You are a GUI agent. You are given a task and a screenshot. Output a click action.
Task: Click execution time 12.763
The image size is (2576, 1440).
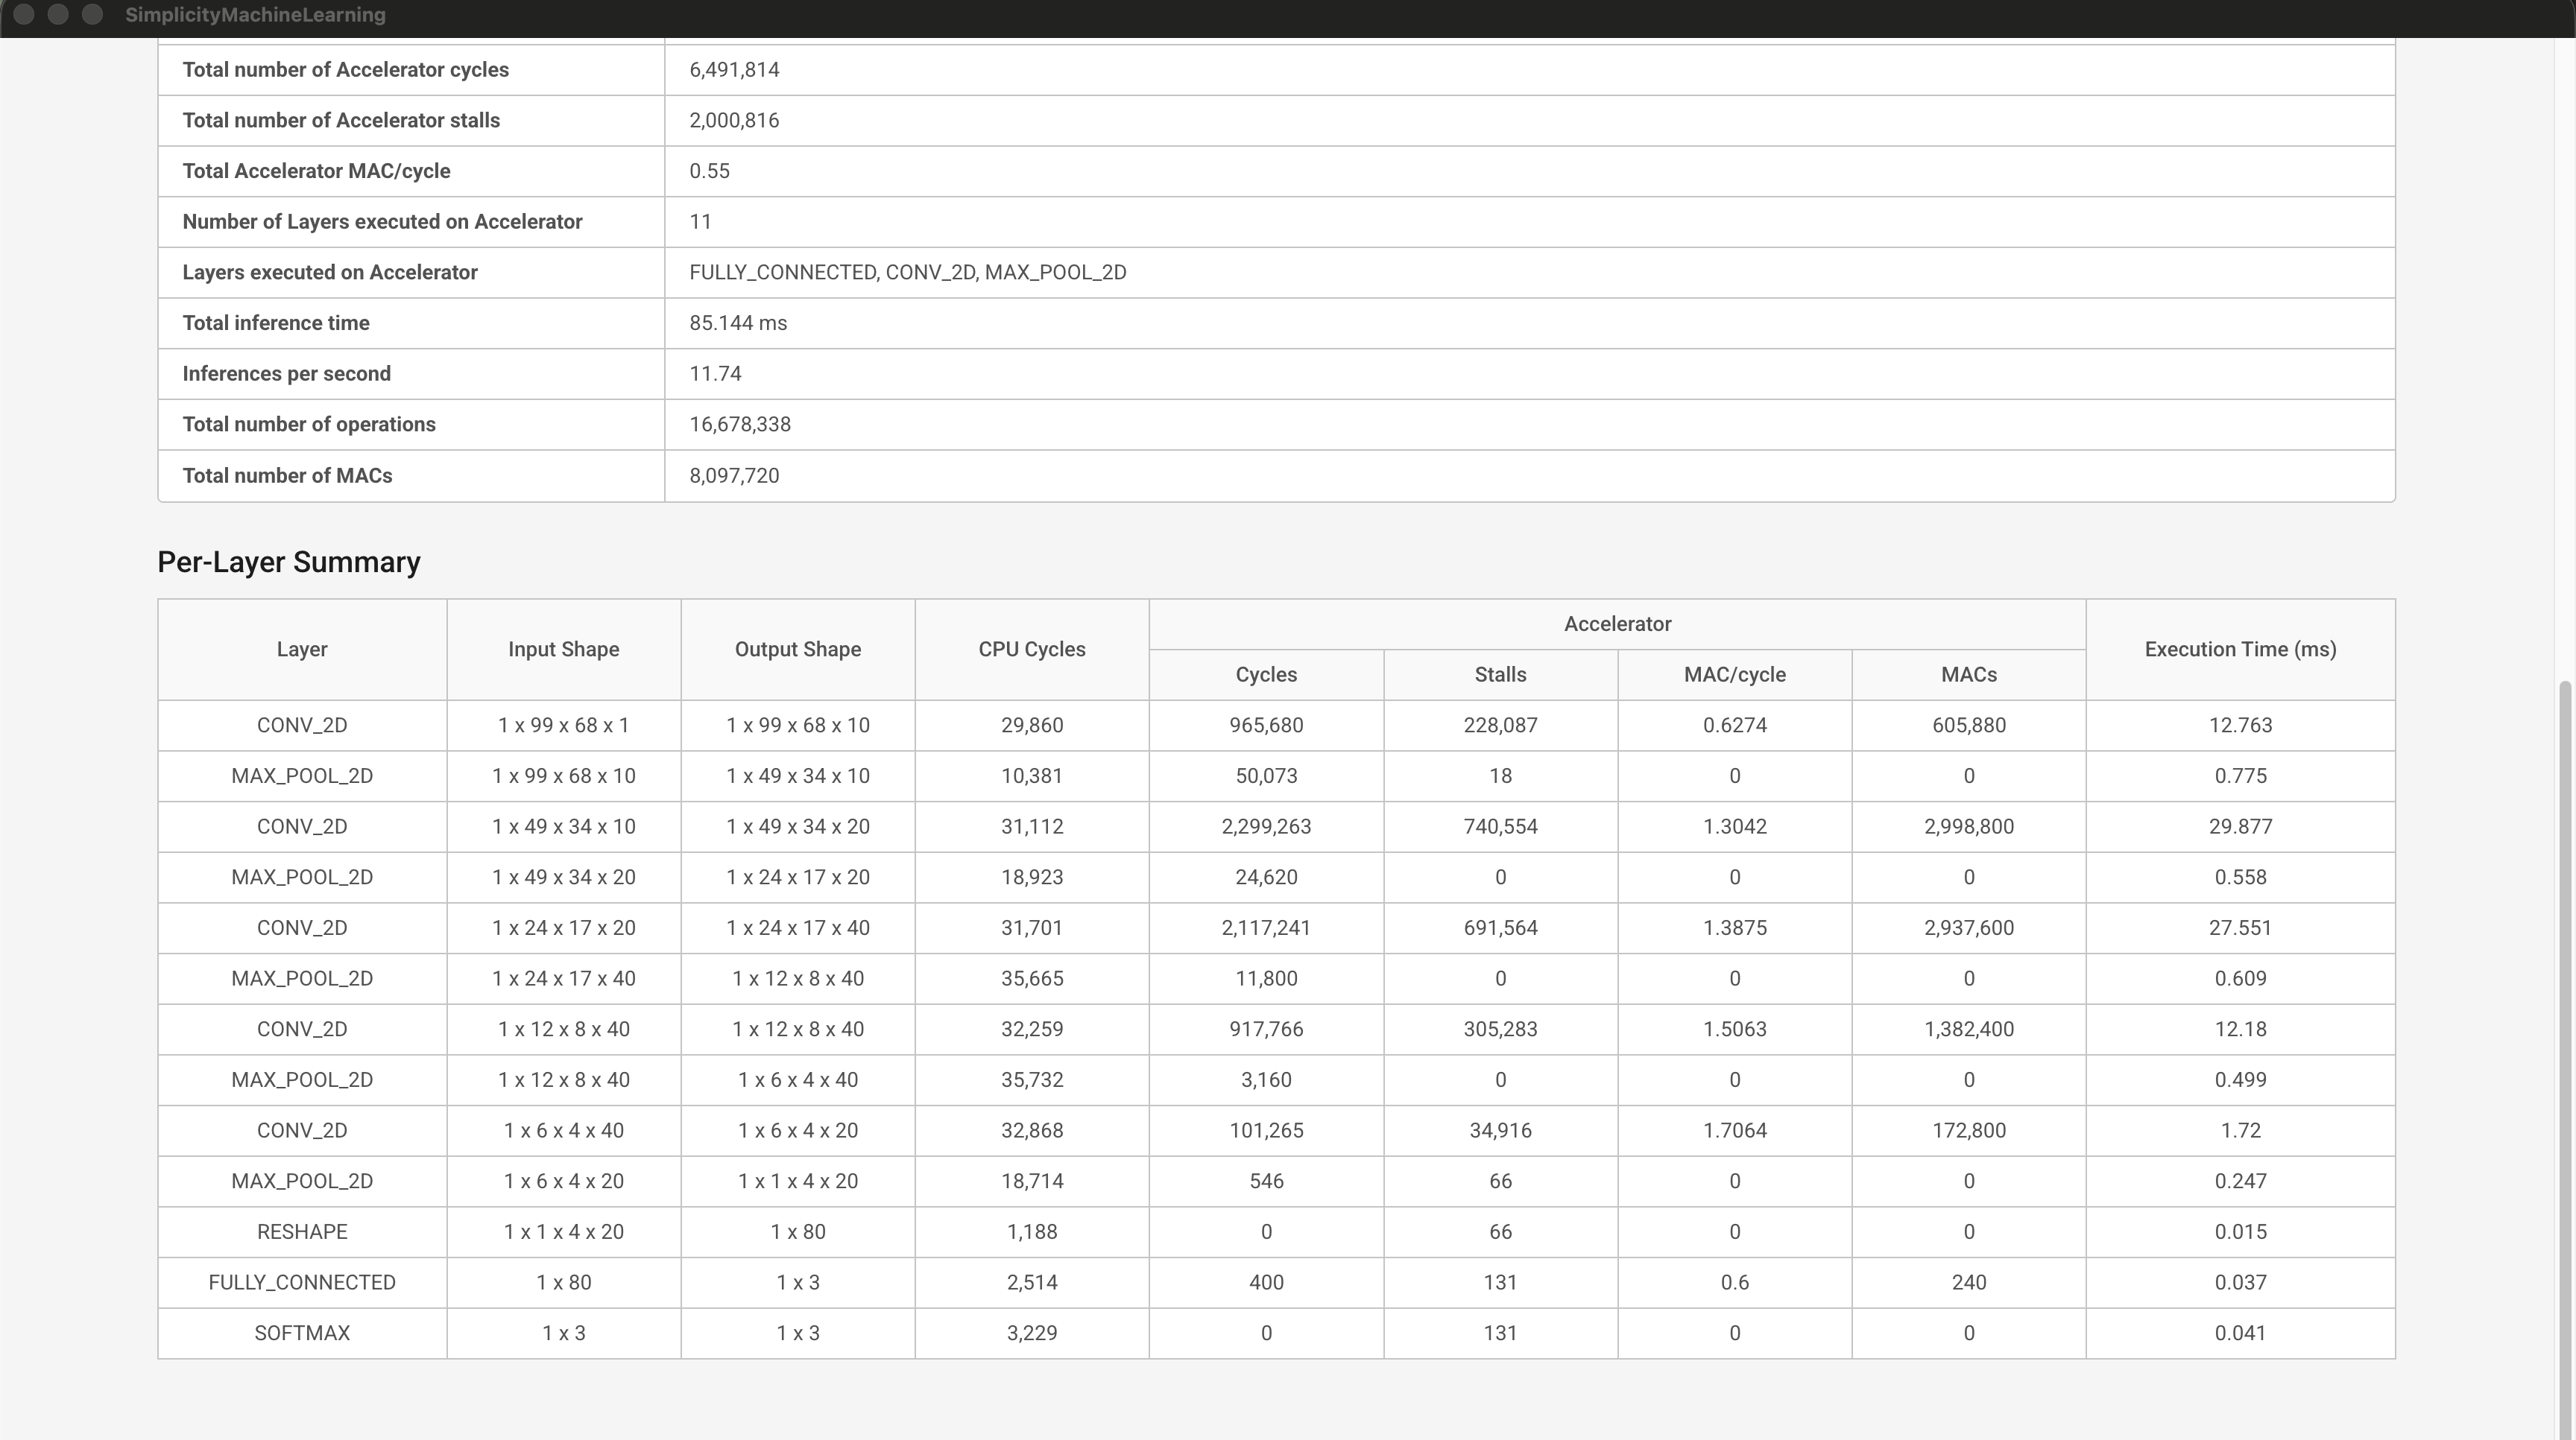point(2240,726)
